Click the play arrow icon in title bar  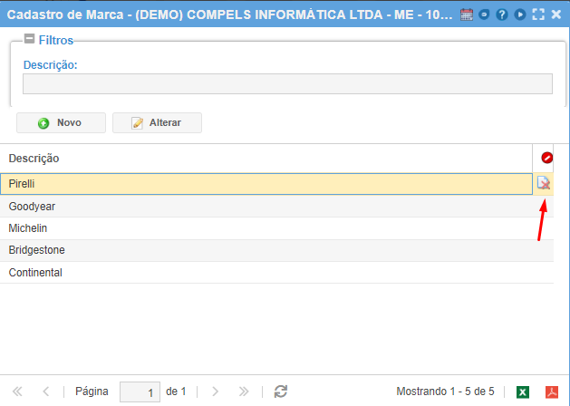[520, 14]
